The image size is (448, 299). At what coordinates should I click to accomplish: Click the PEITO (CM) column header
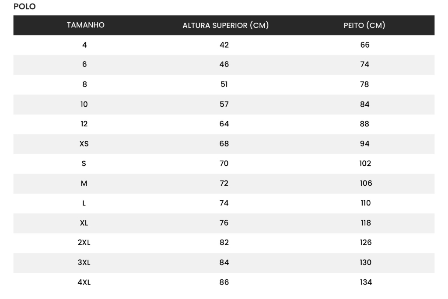click(x=364, y=25)
